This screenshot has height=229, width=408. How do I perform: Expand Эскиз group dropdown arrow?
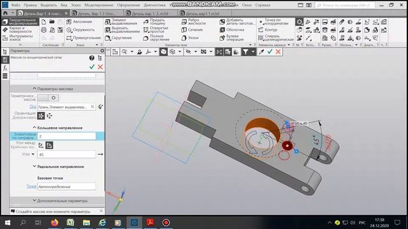tap(97, 45)
